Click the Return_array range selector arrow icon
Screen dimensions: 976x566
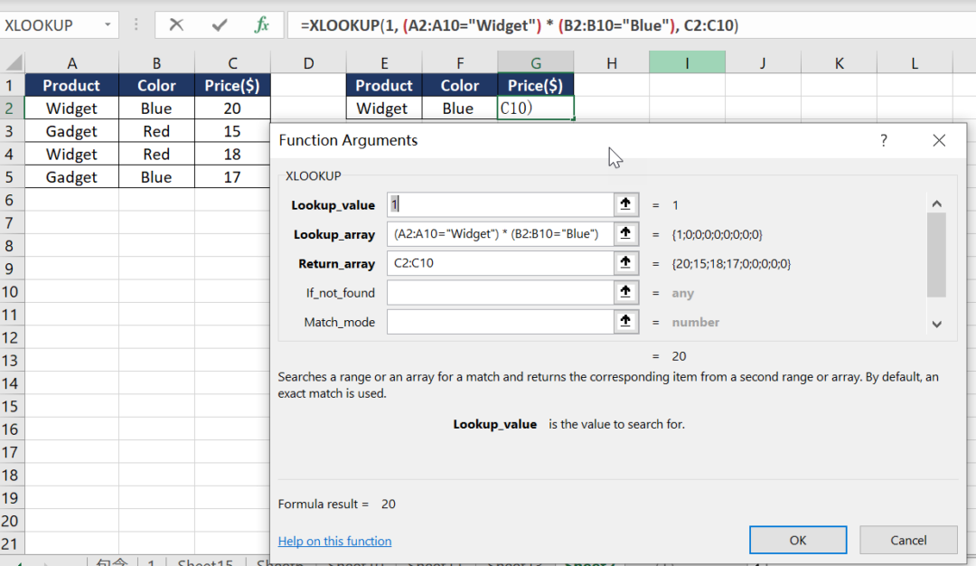625,263
